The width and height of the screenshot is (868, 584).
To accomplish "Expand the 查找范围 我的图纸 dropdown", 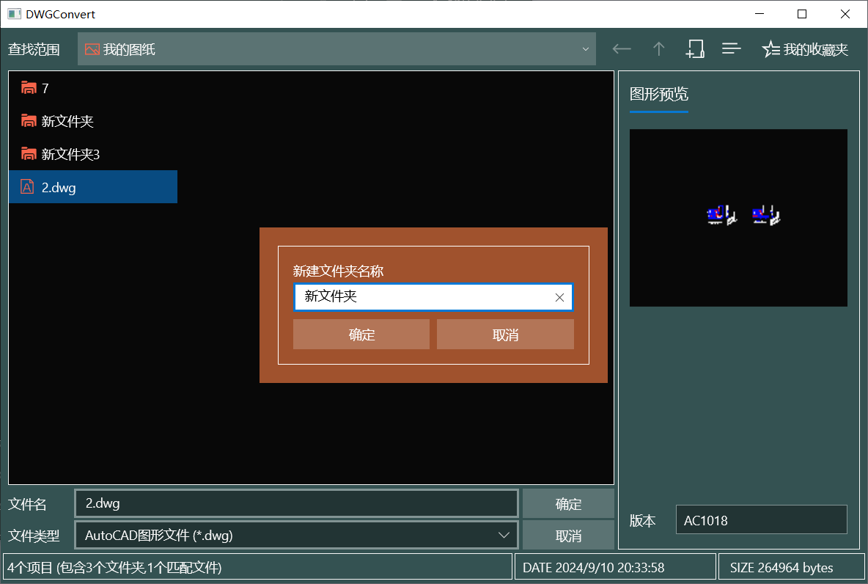I will (x=336, y=49).
